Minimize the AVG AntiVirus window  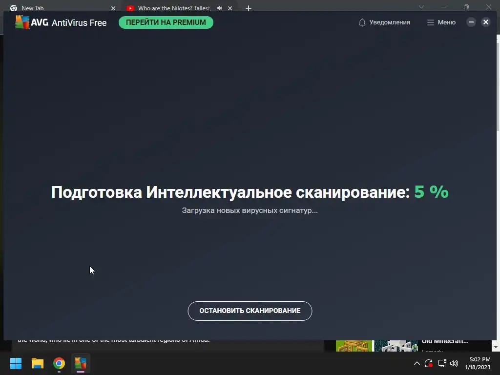[x=471, y=22]
